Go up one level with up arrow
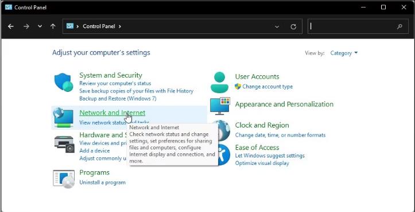The width and height of the screenshot is (415, 212). [x=53, y=26]
